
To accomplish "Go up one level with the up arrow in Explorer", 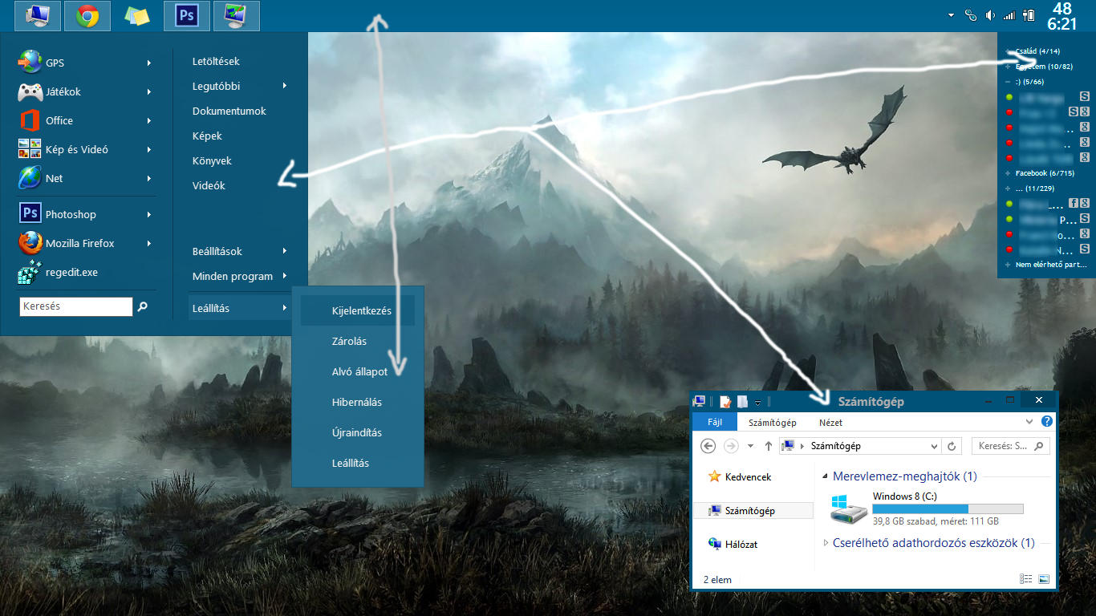I will pos(769,446).
